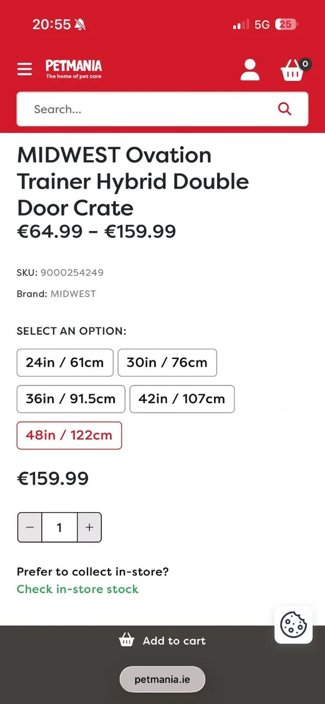Select the 30in / 76cm size option

click(x=167, y=363)
